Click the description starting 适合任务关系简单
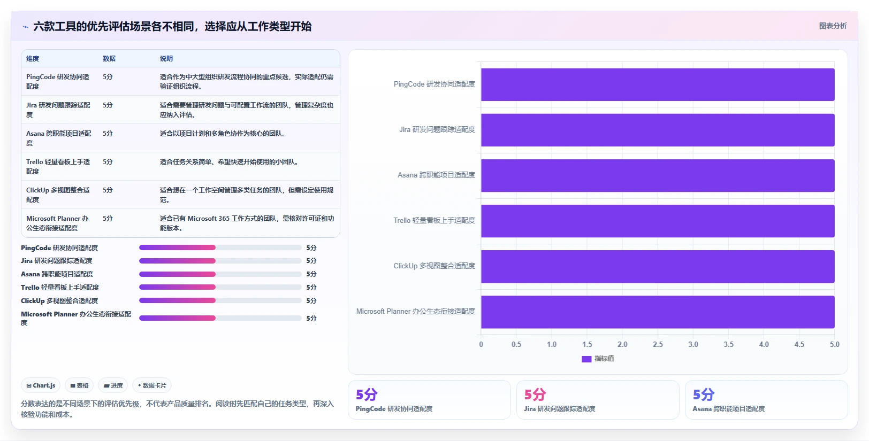Viewport: 869px width, 441px height. 230,162
